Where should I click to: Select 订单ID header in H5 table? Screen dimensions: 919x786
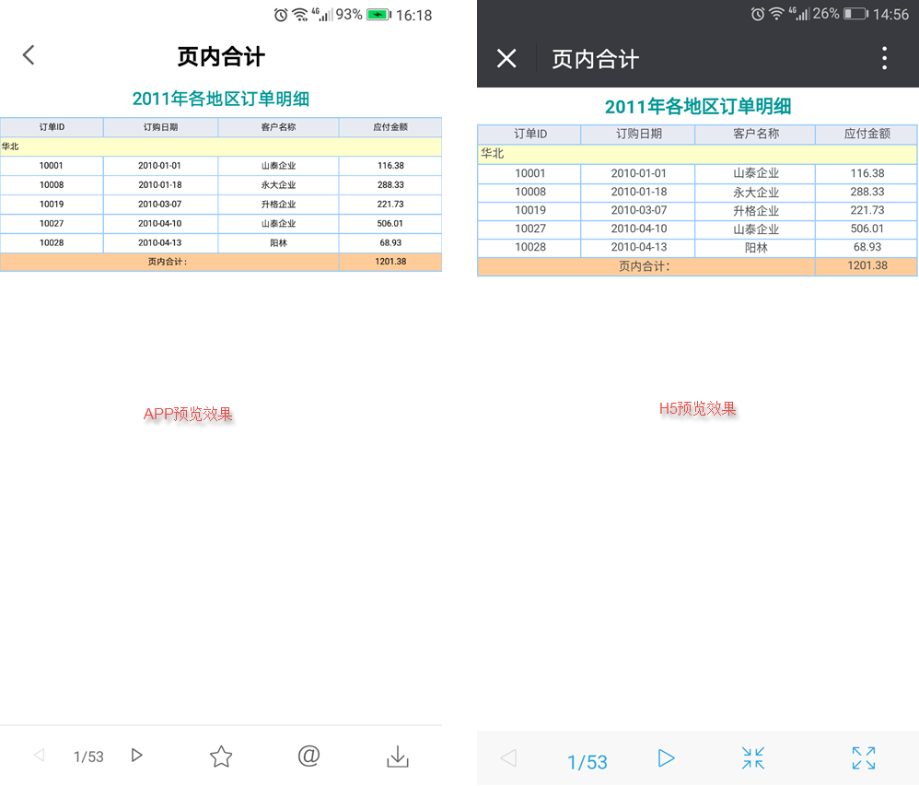tap(529, 135)
